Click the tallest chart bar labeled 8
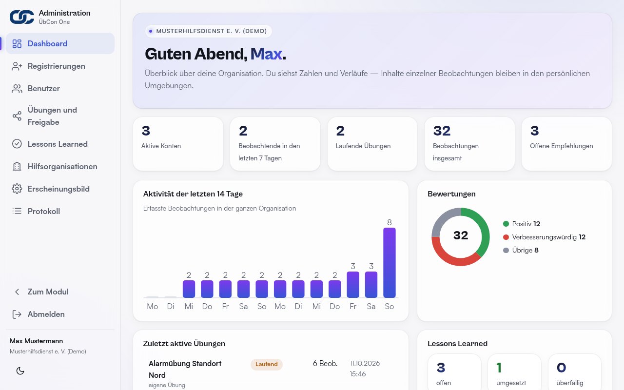 [x=390, y=263]
